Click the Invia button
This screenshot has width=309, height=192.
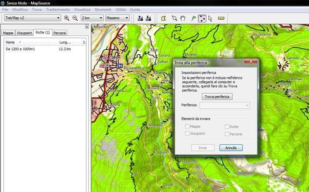203,148
